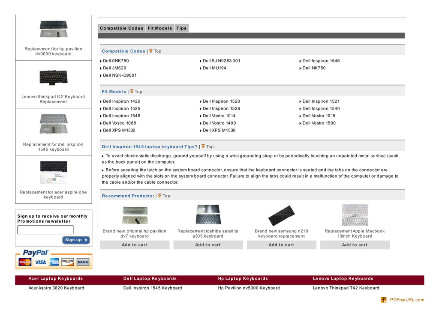The height and width of the screenshot is (310, 439).
Task: Click Top icon beside keyboard Tips heading
Action: (203, 146)
